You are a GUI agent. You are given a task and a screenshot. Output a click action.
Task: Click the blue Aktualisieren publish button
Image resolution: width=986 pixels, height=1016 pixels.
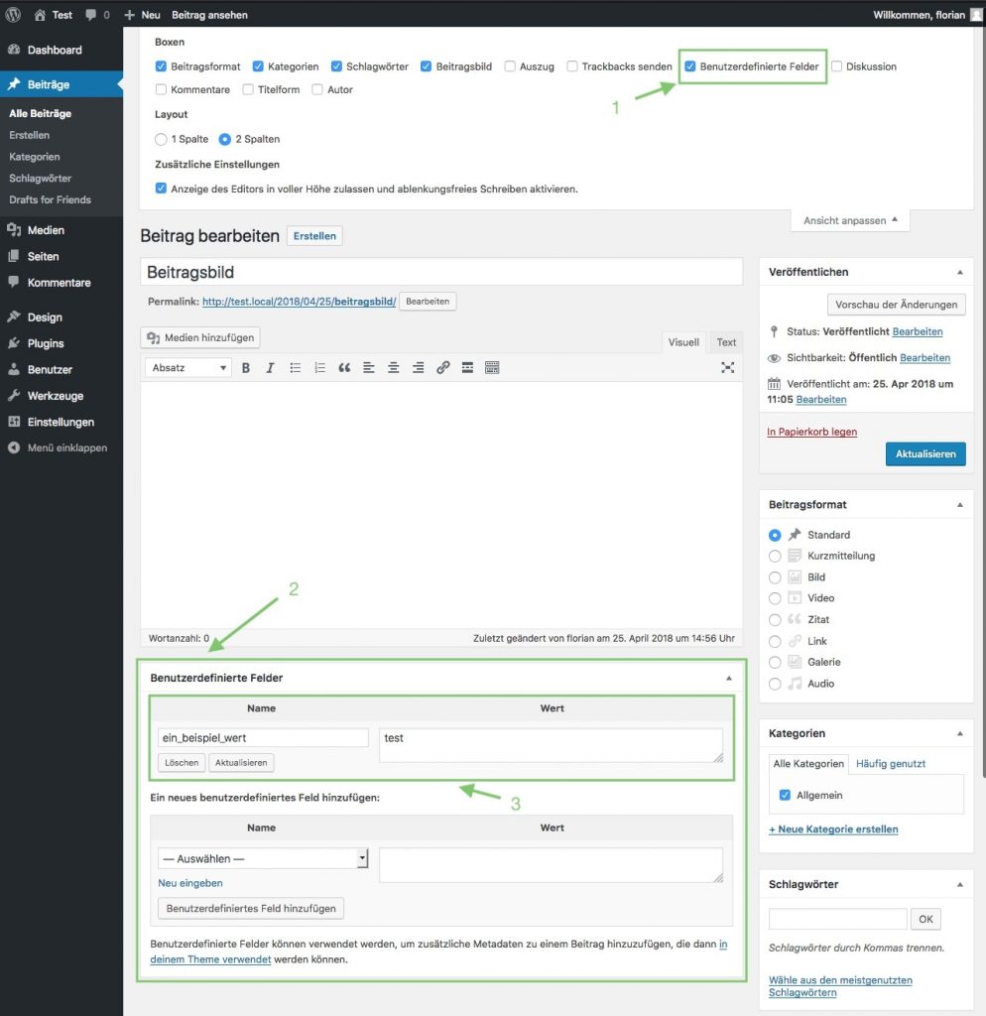[x=924, y=453]
